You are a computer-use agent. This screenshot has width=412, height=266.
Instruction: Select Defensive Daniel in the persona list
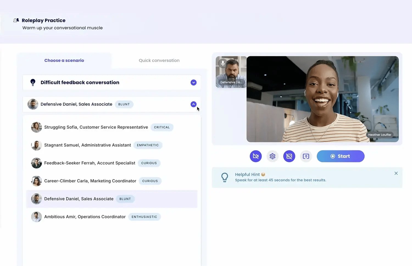pyautogui.click(x=112, y=199)
